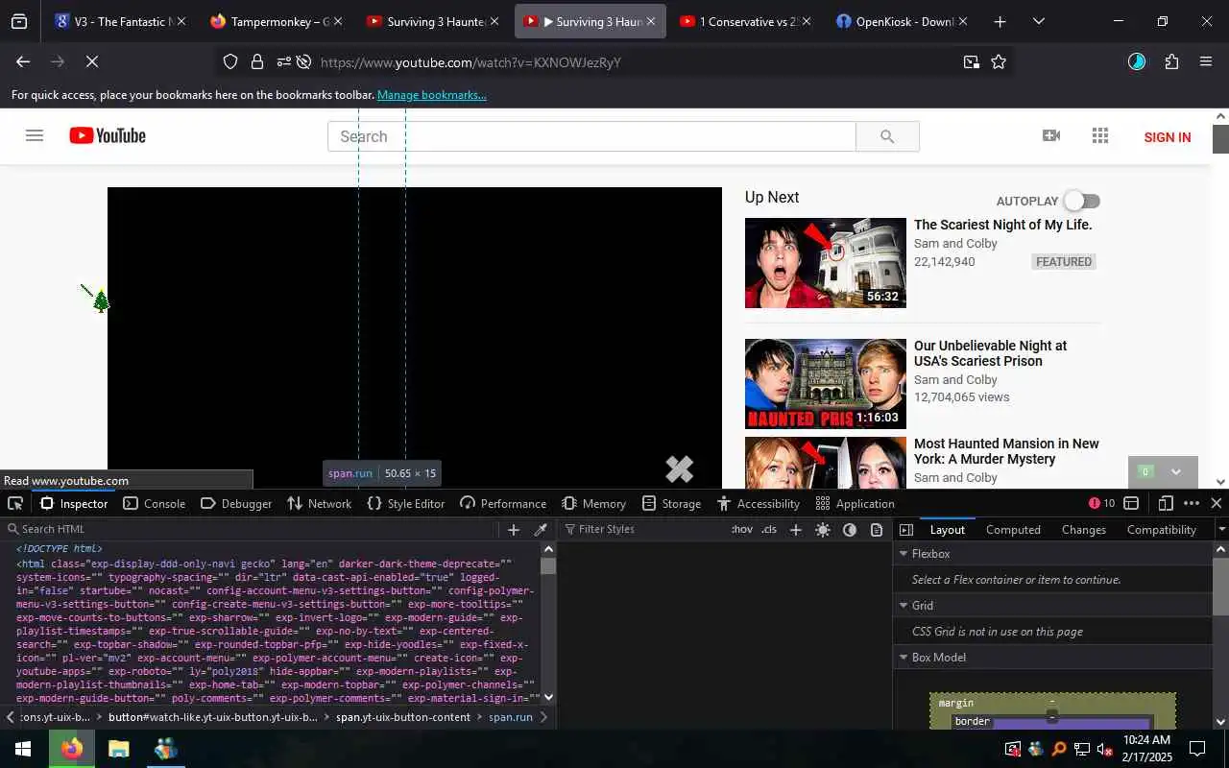Open the Accessibility panel
This screenshot has width=1229, height=768.
point(759,503)
